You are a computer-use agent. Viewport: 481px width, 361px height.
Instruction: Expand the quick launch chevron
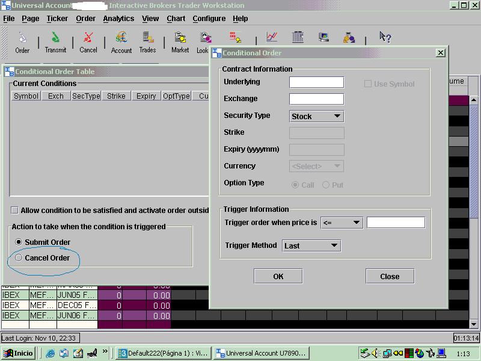(x=105, y=351)
